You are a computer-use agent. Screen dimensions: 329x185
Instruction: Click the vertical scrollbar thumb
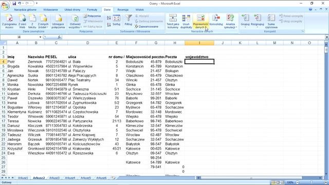click(326, 50)
